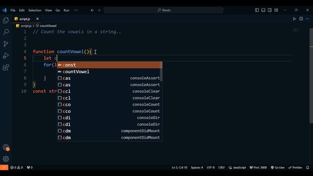Click the editor vertical scrollbar

click(x=311, y=76)
